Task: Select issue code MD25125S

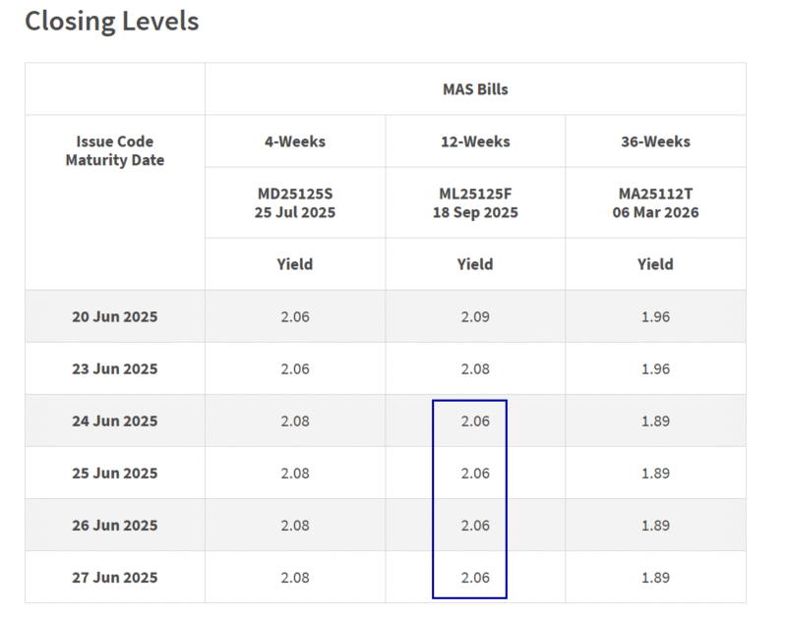Action: [294, 193]
